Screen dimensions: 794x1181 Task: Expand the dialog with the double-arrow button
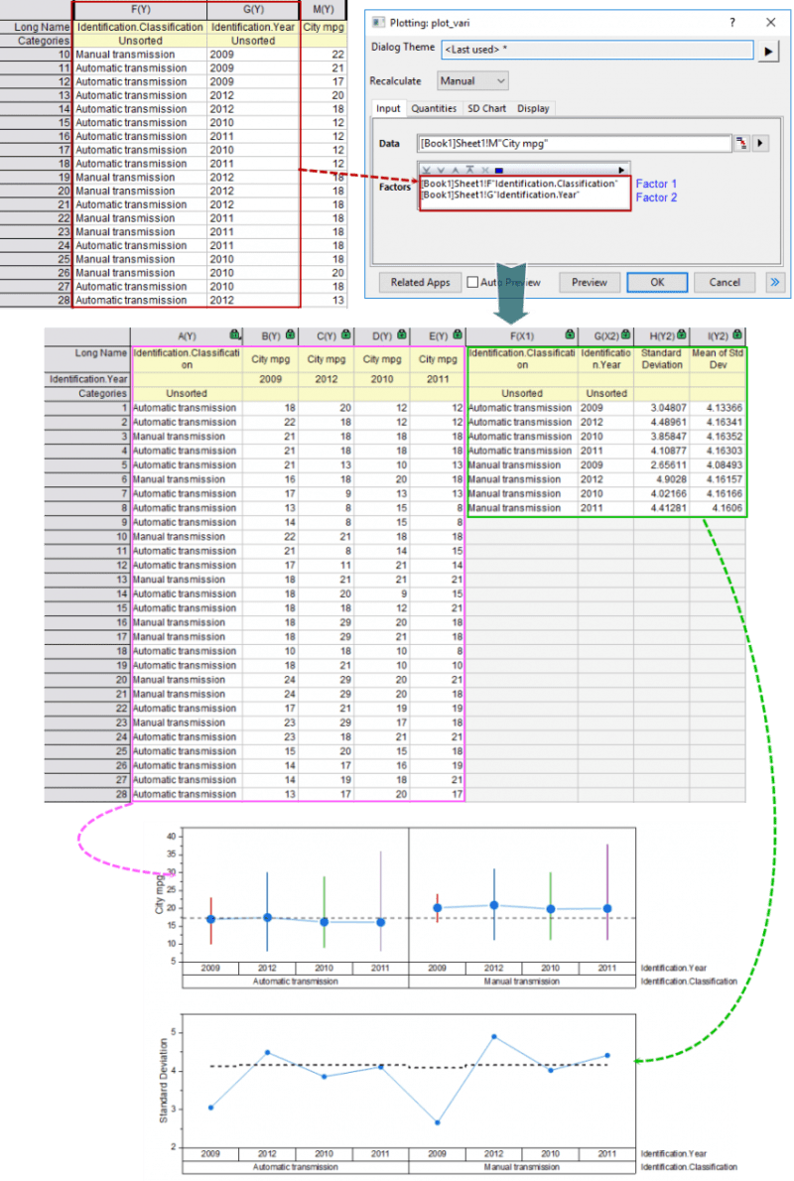click(x=775, y=281)
